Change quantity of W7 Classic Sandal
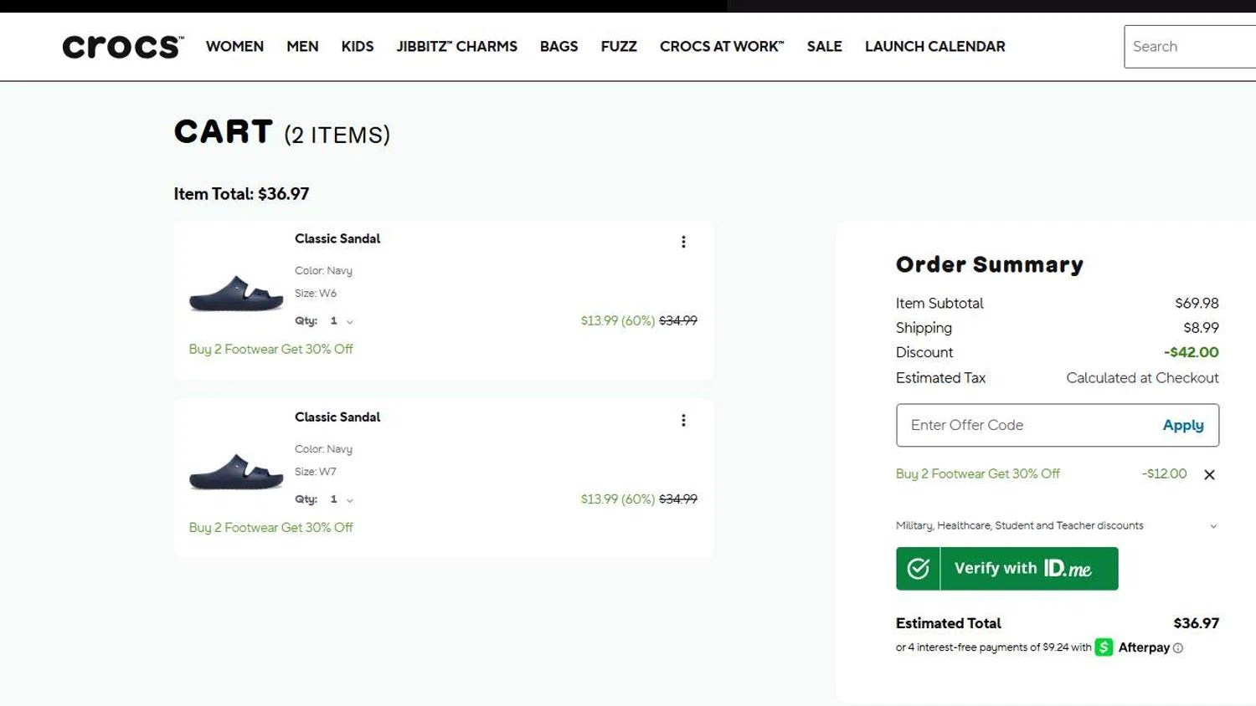1256x706 pixels. click(342, 499)
